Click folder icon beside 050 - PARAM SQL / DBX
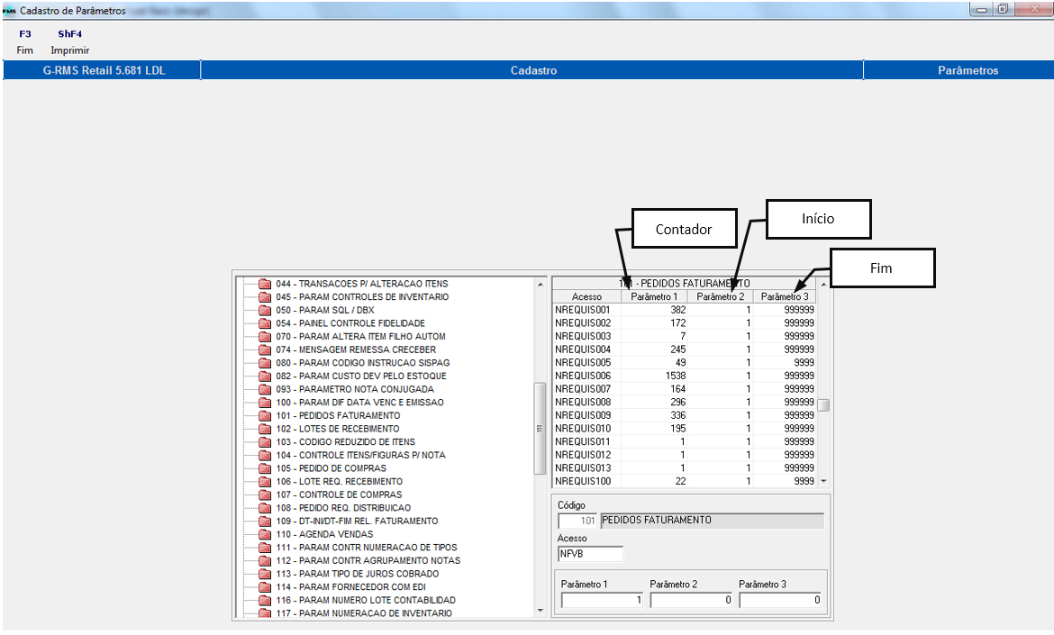Screen dimensions: 1054x635 (265, 311)
